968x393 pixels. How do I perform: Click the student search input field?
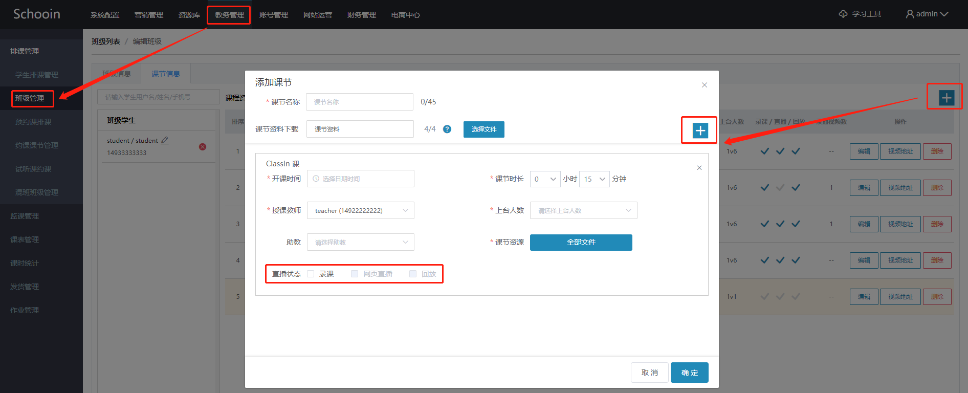pyautogui.click(x=159, y=97)
